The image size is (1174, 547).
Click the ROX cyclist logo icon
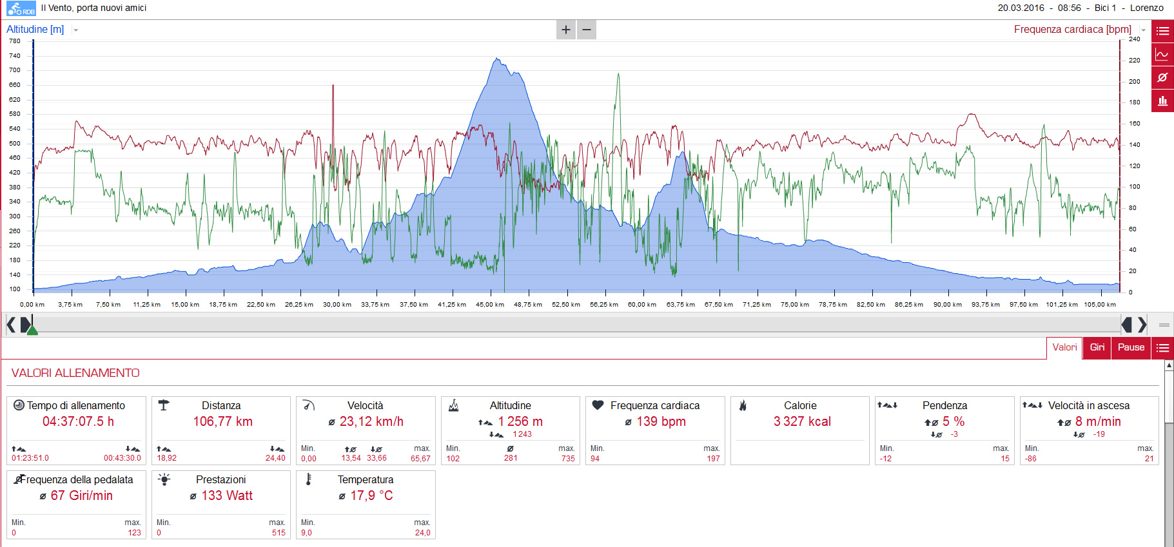21,8
